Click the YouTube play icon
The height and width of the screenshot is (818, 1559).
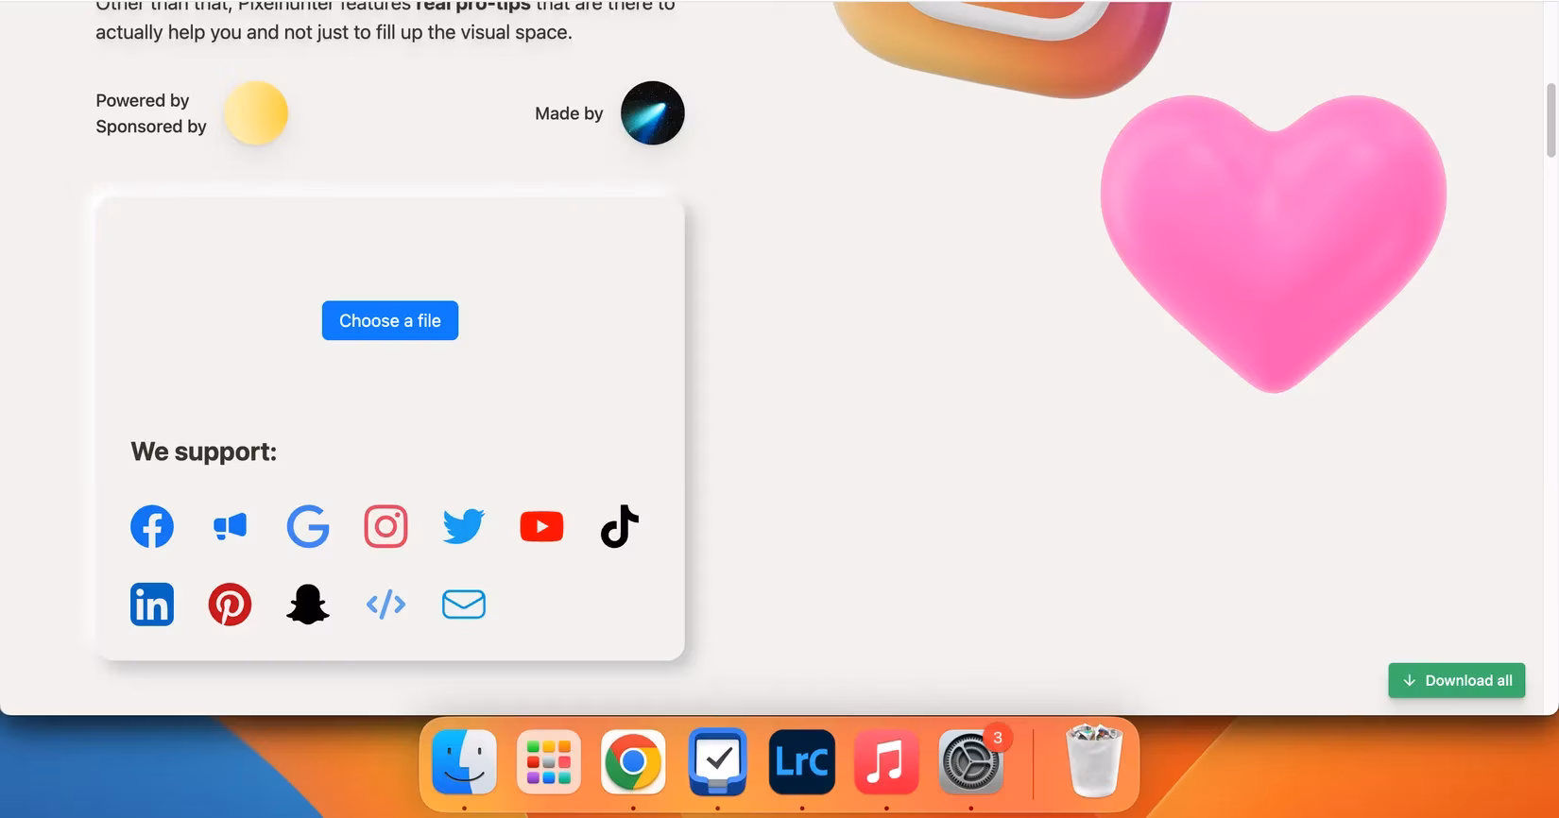click(x=541, y=526)
